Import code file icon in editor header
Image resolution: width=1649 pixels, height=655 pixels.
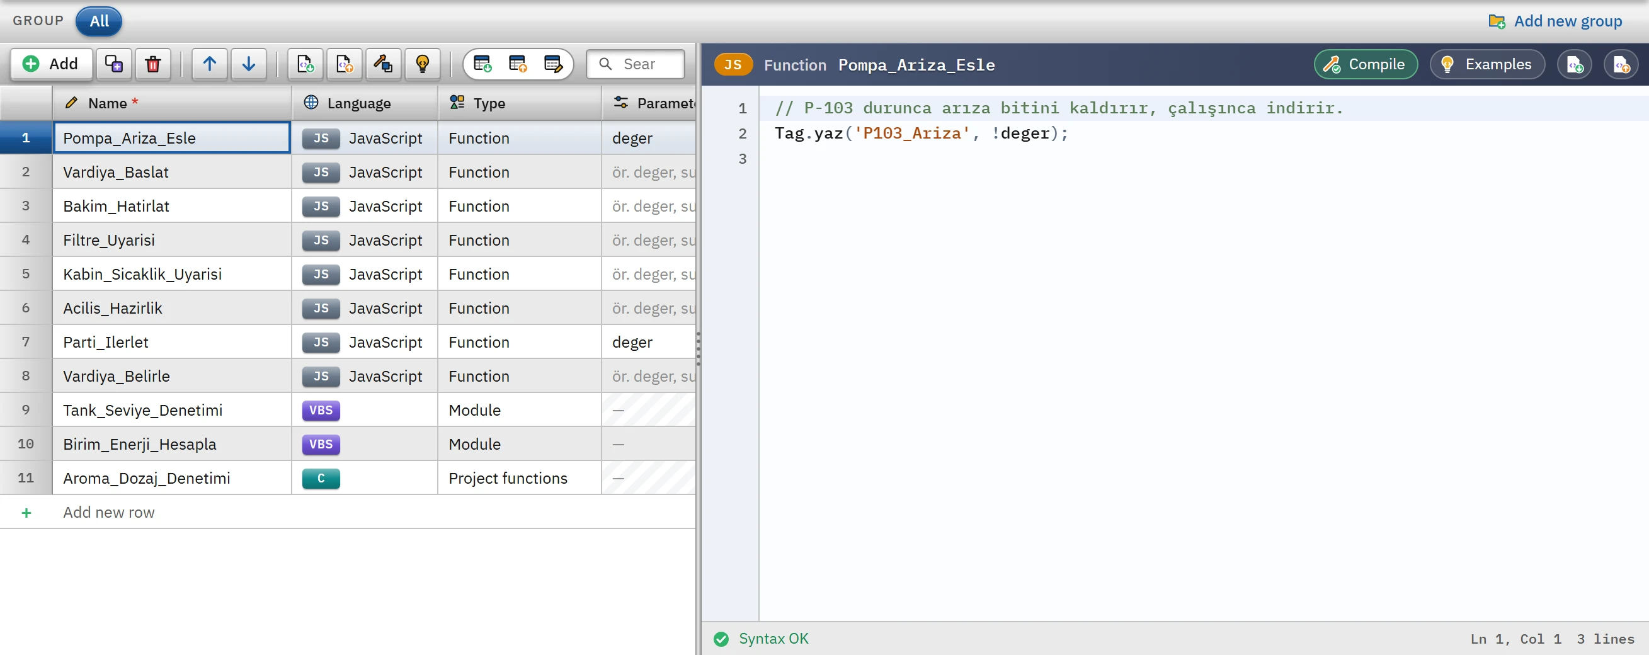pos(1575,65)
